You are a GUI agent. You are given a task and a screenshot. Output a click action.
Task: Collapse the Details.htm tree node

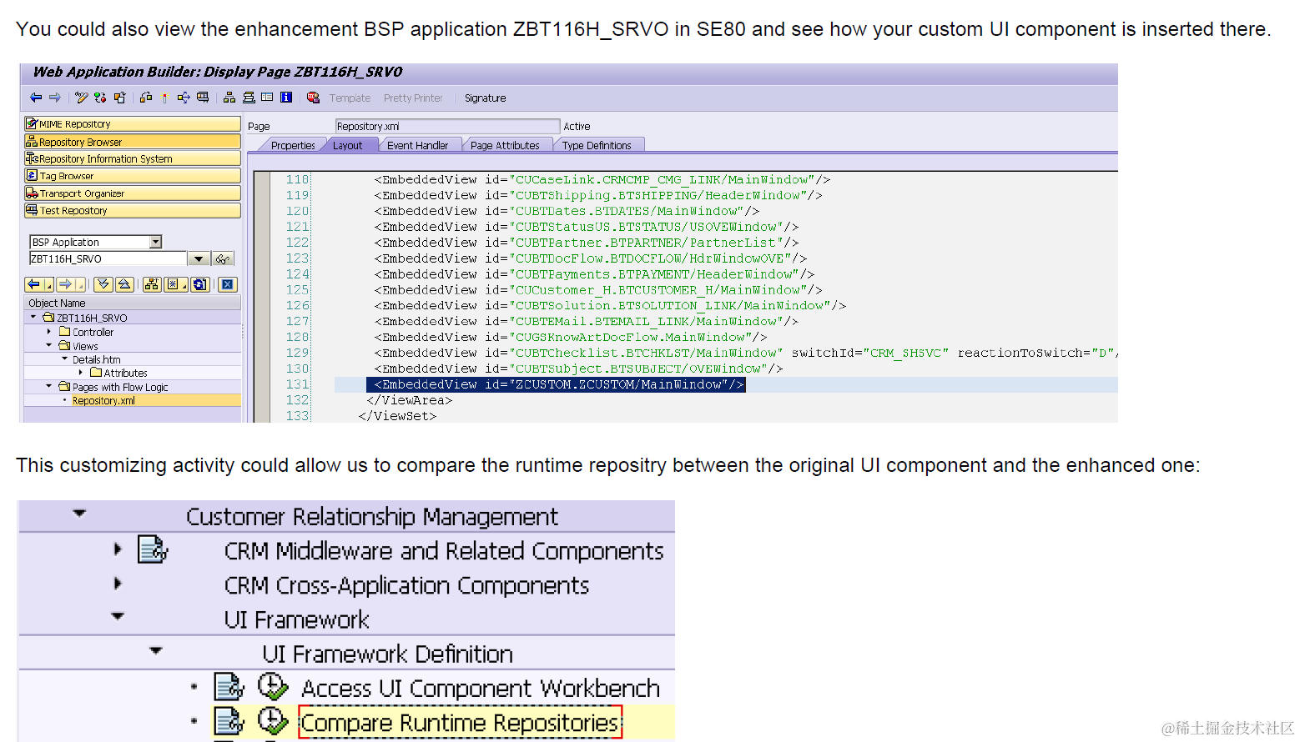click(65, 359)
